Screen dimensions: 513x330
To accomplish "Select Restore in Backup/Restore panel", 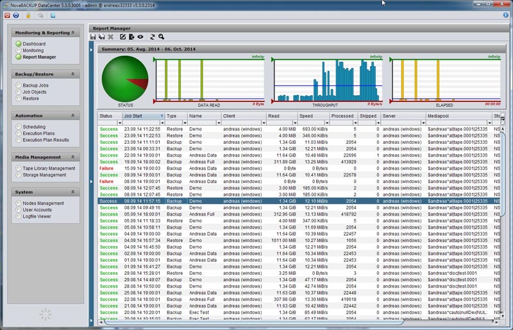I will pyautogui.click(x=27, y=98).
